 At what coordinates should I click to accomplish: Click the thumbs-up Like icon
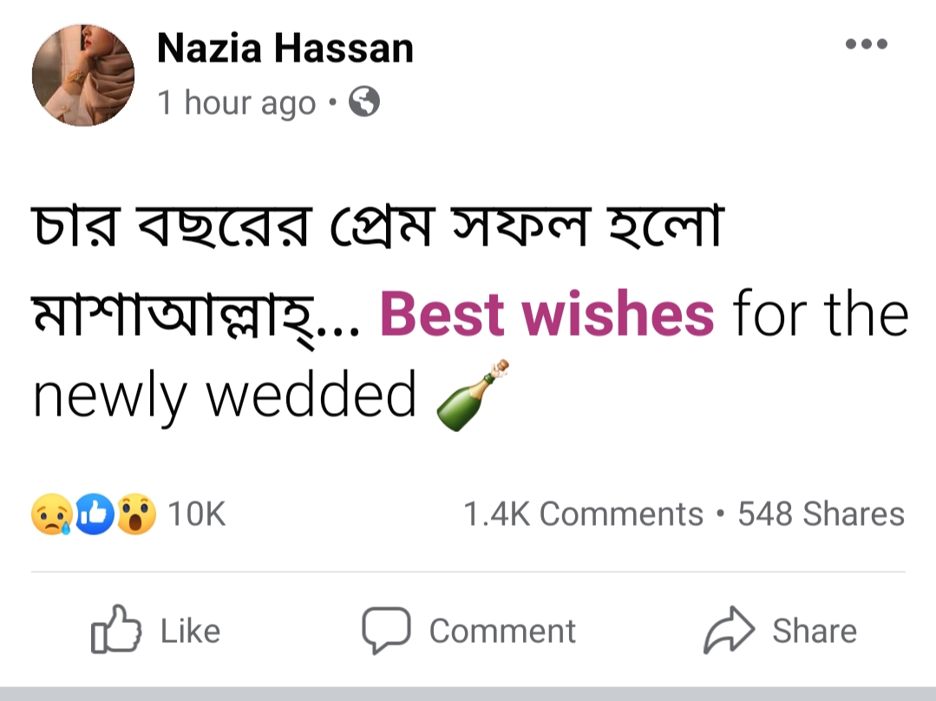(116, 631)
